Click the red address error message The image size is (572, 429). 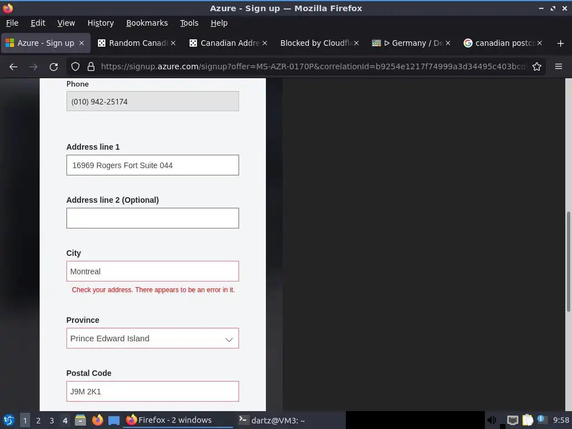click(x=153, y=290)
